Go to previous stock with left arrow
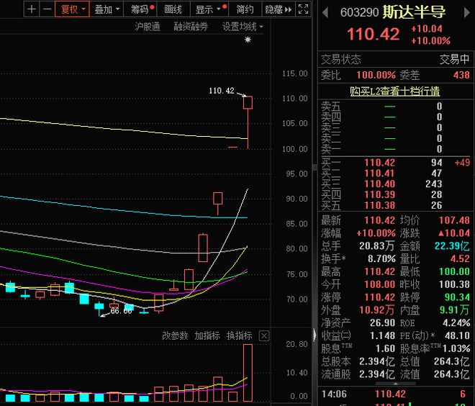Image resolution: width=475 pixels, height=406 pixels. pyautogui.click(x=325, y=13)
